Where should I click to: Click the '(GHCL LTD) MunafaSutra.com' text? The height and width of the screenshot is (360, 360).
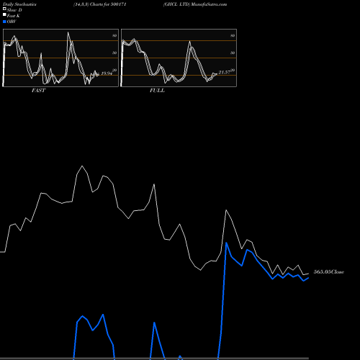point(195,4)
